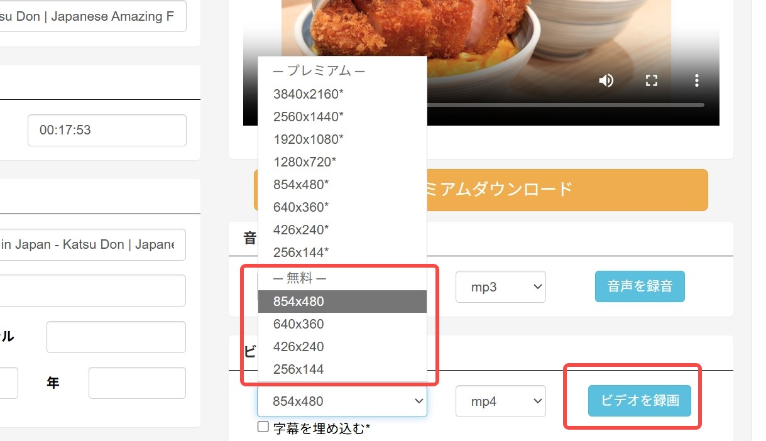Open the mp4 video format dropdown
Screen dimensions: 766x441
pos(500,401)
